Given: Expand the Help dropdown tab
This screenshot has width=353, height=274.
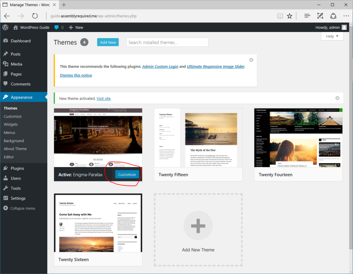Looking at the screenshot, I should click(332, 36).
